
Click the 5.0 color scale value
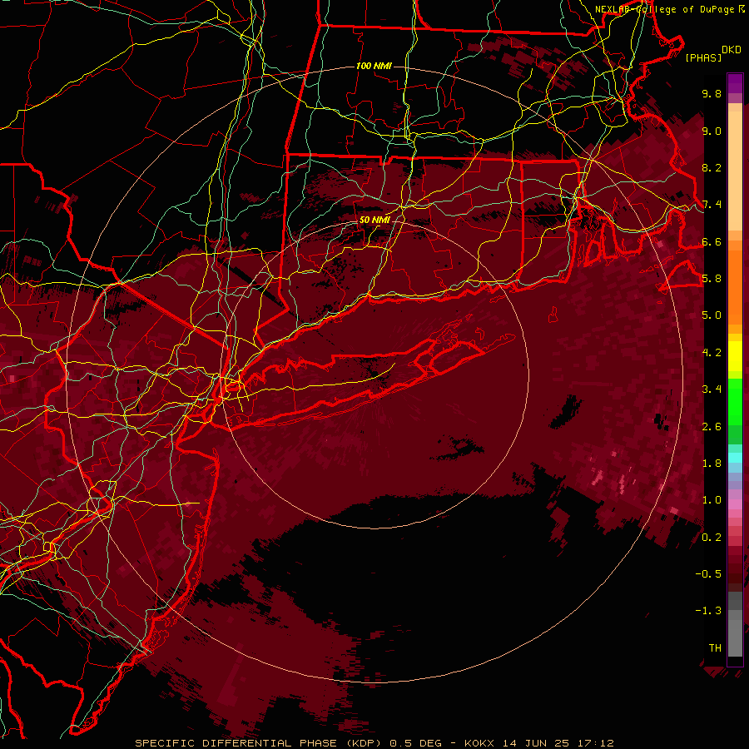(x=712, y=315)
